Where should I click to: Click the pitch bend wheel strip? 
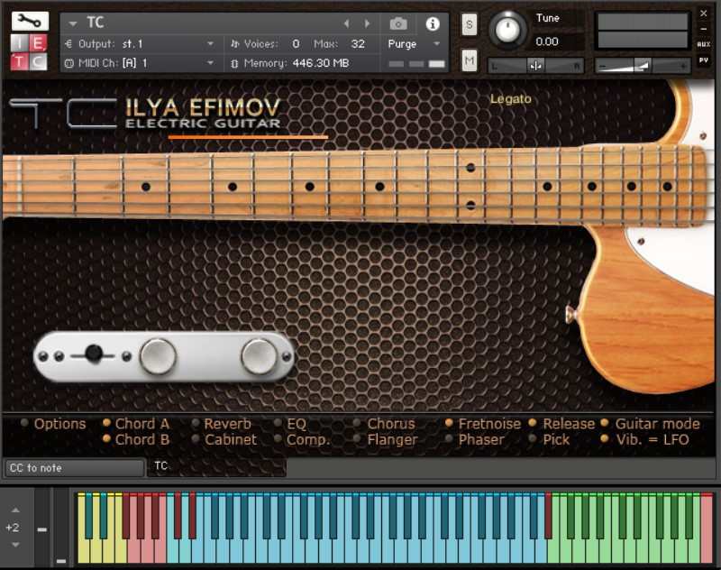(x=41, y=529)
